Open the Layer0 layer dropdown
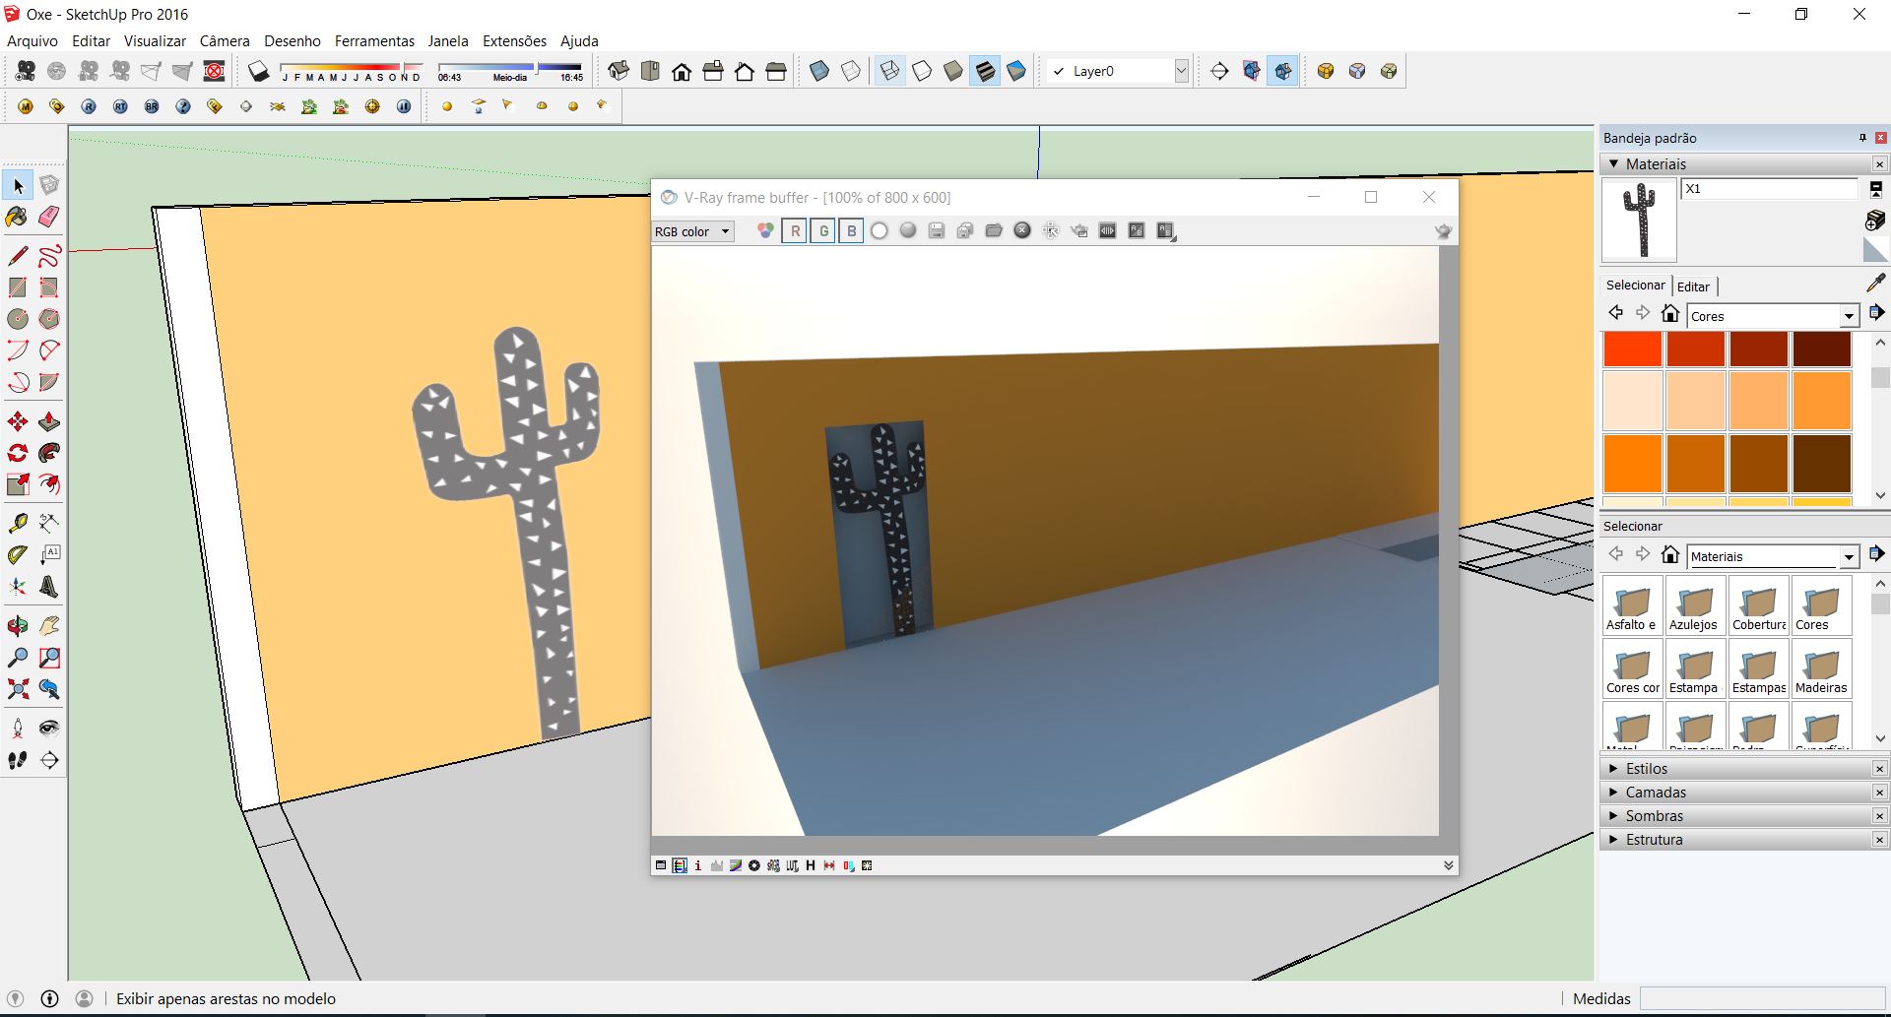 click(1181, 71)
